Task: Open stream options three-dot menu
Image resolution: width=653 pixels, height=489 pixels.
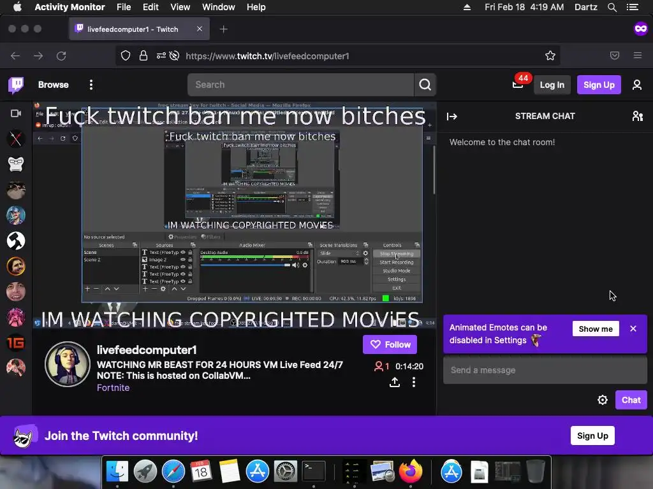Action: pos(413,382)
